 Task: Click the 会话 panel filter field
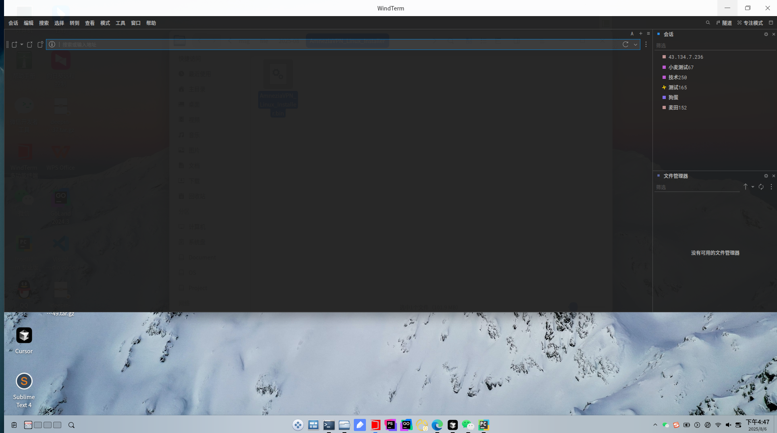point(714,45)
